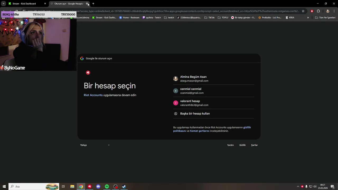338x190 pixels.
Task: Open the kick.com/almina bookmark
Action: click(80, 18)
